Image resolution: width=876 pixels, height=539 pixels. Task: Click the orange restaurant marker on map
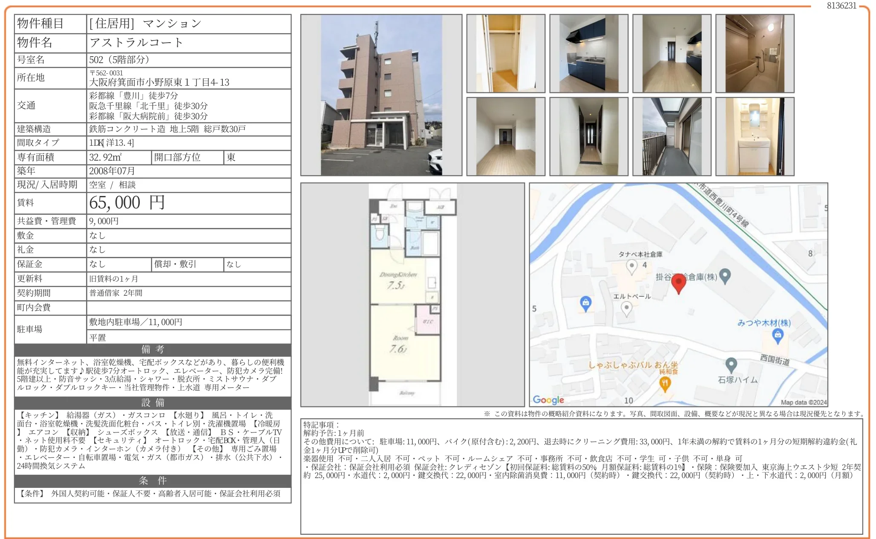coord(665,383)
